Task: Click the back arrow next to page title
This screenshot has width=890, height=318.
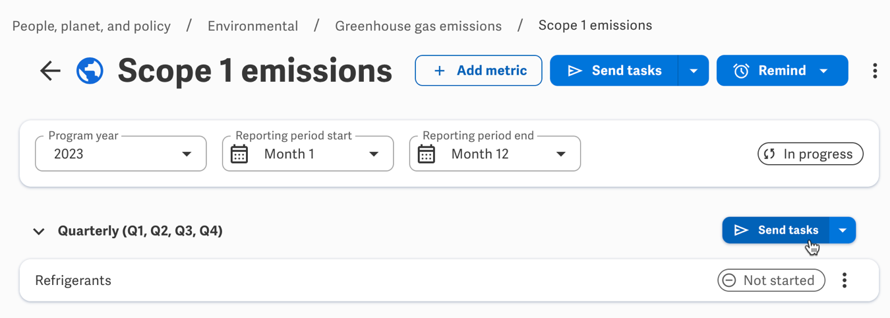Action: [50, 71]
